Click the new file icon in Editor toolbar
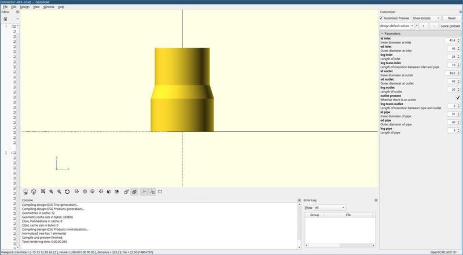Viewport: 463px width, 255px height. 5,19
